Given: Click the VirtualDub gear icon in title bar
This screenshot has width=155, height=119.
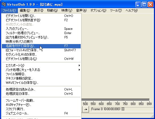Looking at the screenshot, I should click(x=4, y=4).
